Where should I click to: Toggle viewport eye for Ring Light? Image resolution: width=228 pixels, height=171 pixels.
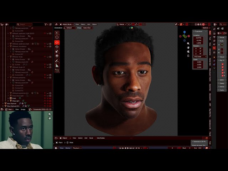(47, 101)
